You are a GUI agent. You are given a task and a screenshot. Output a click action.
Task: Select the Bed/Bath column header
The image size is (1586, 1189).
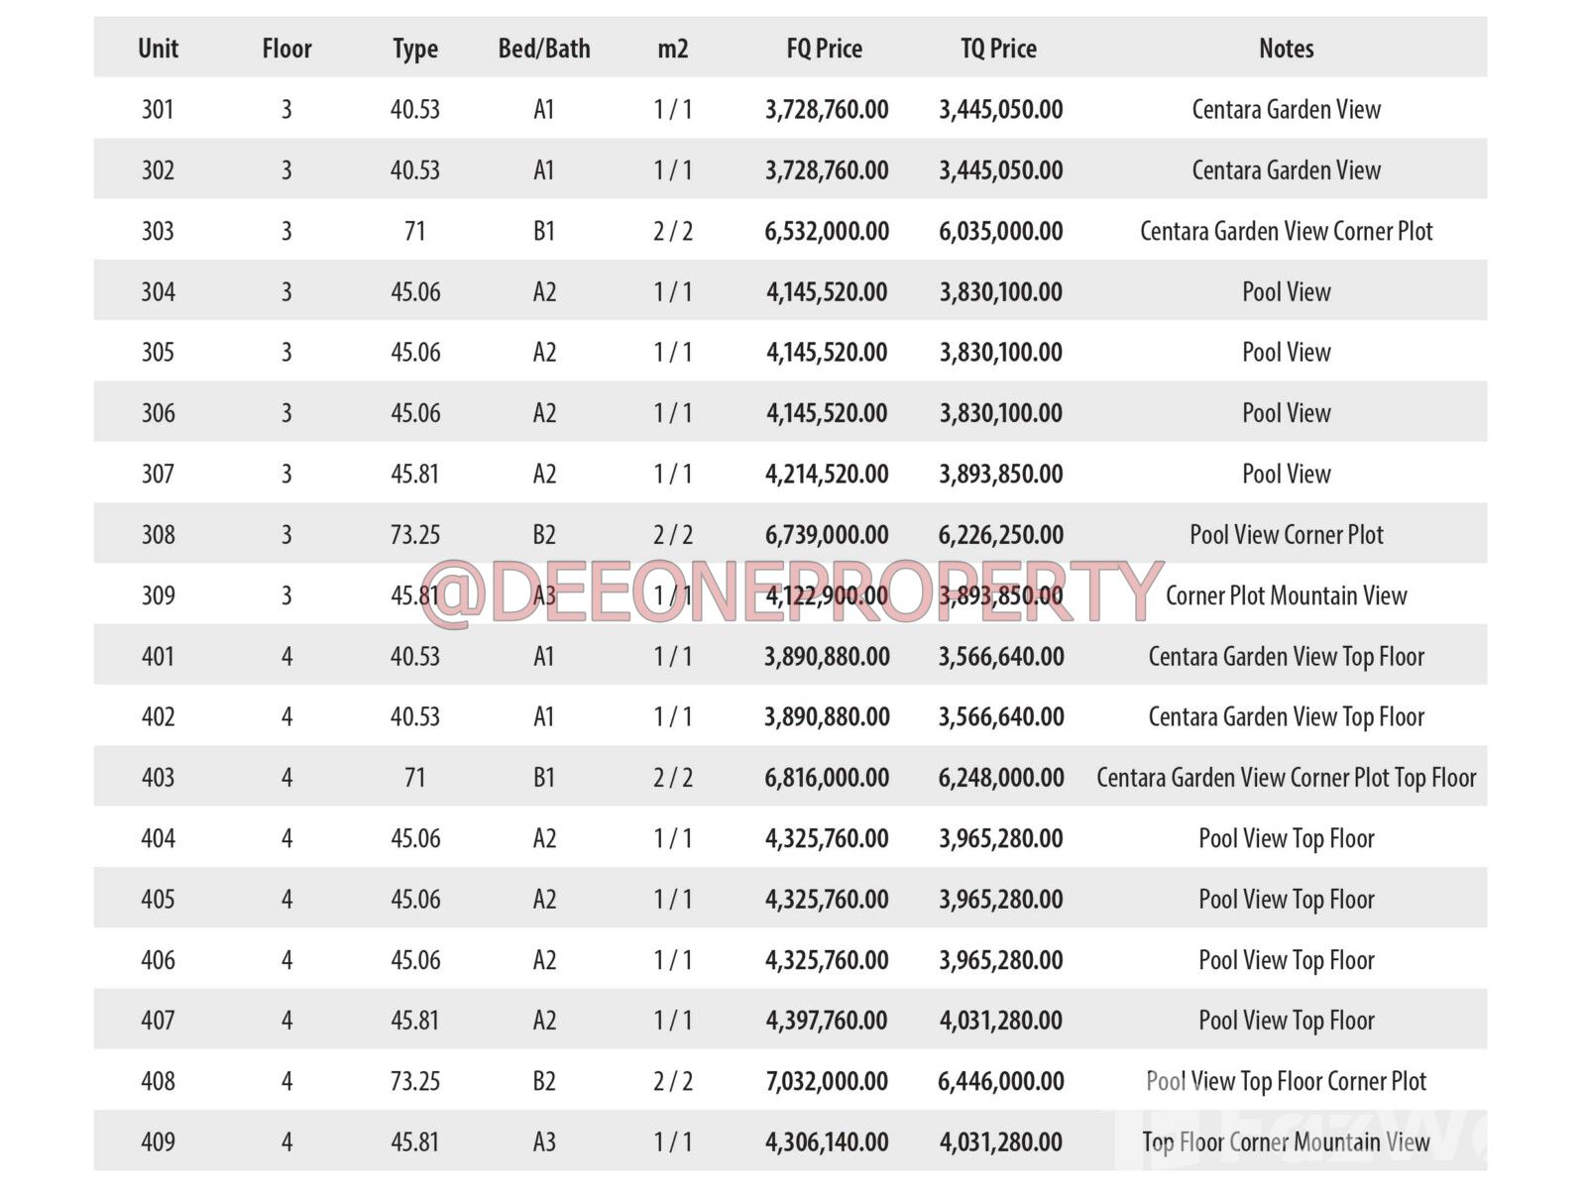click(x=543, y=49)
